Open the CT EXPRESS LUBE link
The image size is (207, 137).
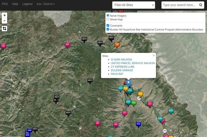(122, 67)
